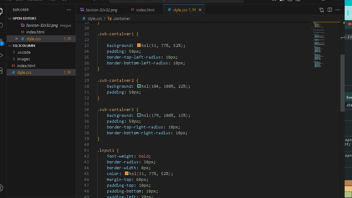352x198 pixels.
Task: Click the orange HTML icon beside index.html
Action: (x=23, y=32)
